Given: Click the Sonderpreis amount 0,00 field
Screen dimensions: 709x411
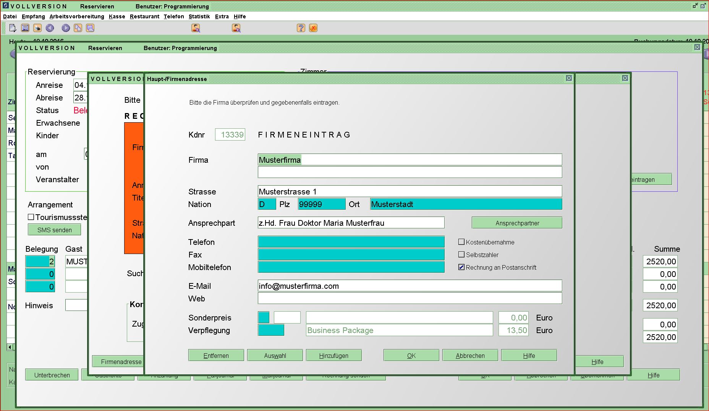Looking at the screenshot, I should click(514, 317).
